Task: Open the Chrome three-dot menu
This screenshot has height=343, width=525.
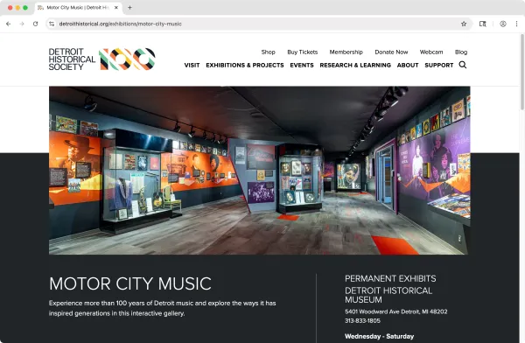Action: click(516, 24)
